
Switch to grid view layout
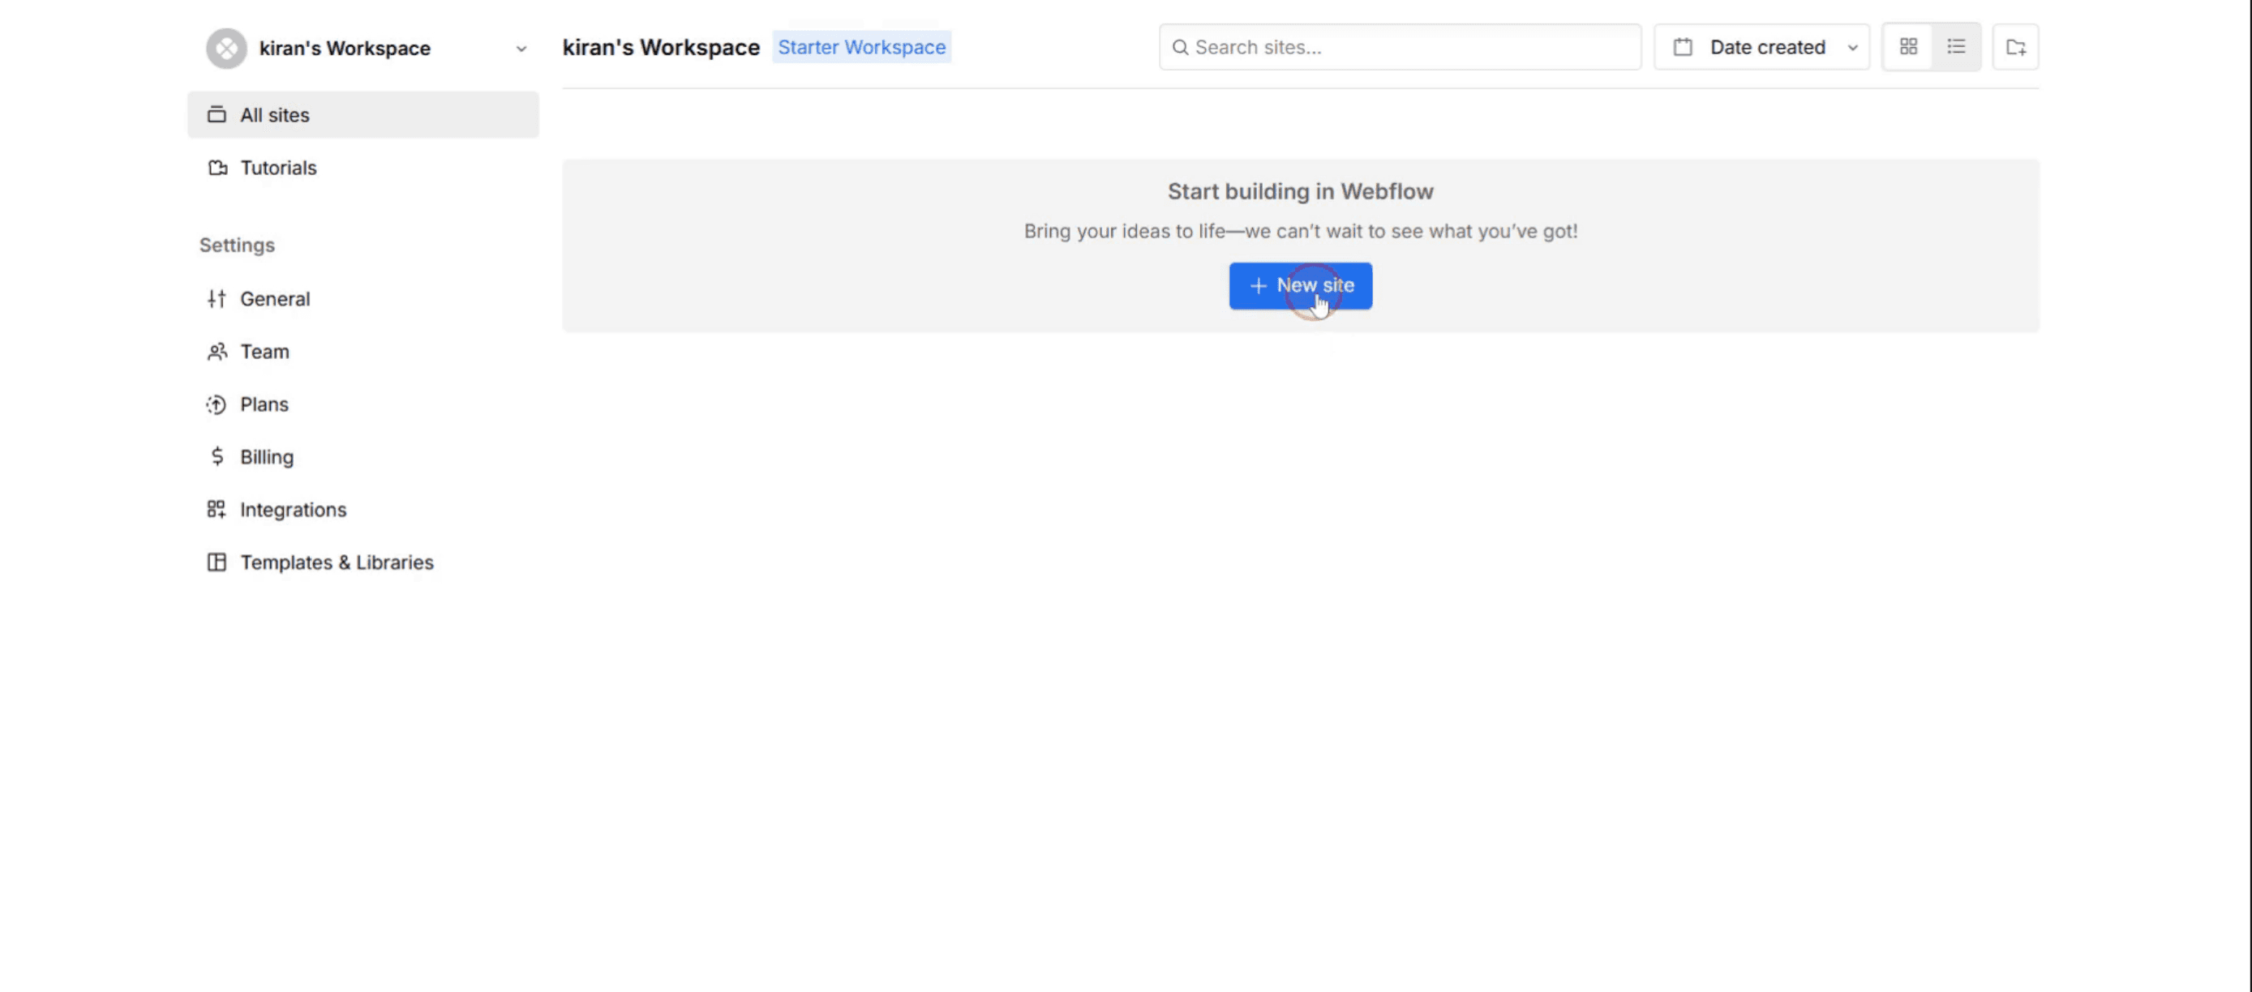tap(1908, 47)
